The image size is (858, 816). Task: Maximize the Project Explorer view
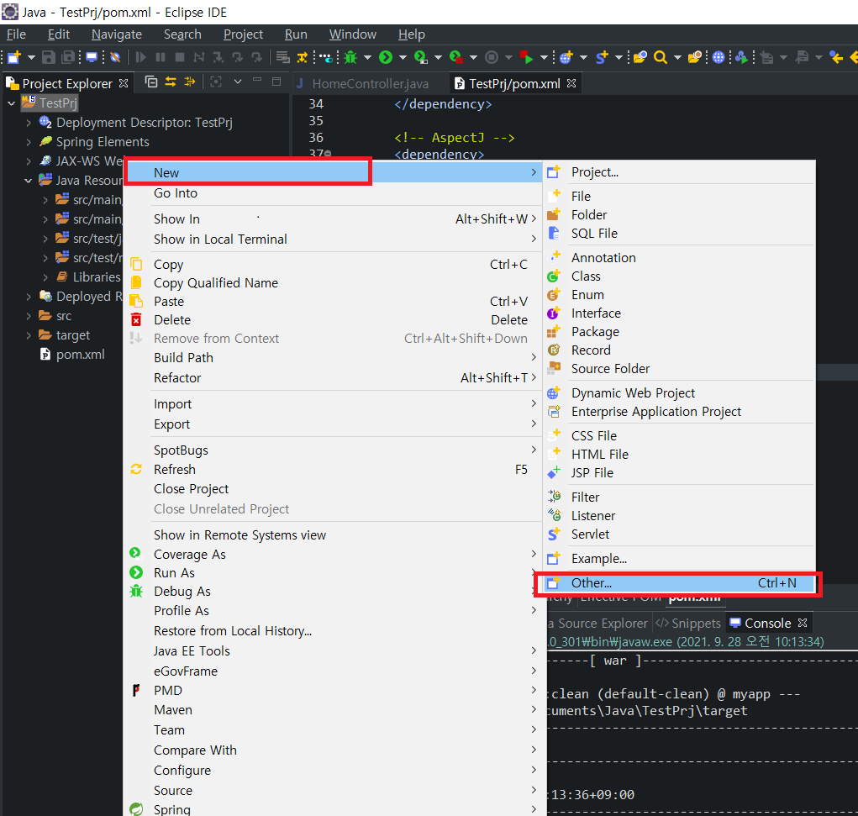(x=276, y=82)
